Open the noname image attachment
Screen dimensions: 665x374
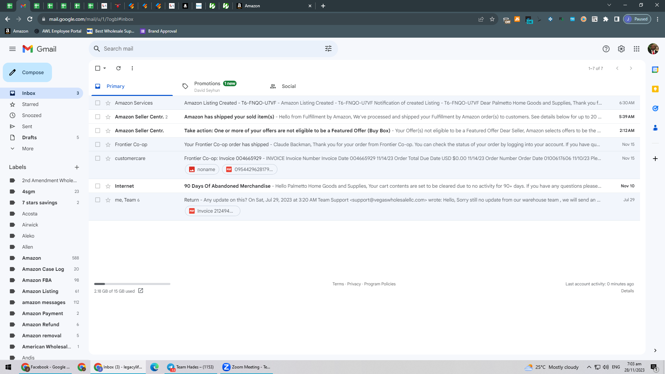coord(202,169)
